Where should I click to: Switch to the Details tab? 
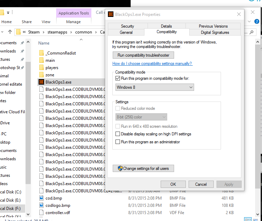tap(166, 26)
